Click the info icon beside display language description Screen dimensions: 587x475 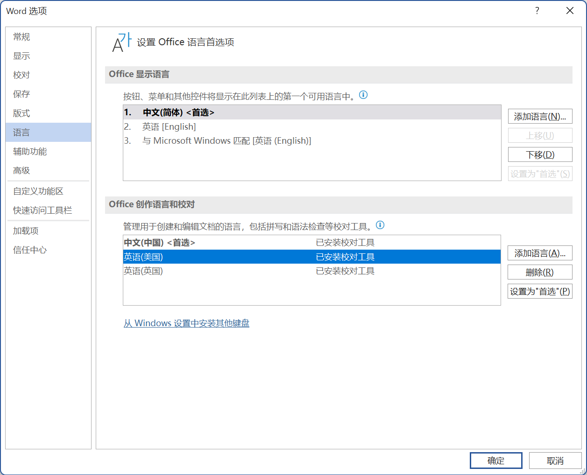(x=363, y=95)
